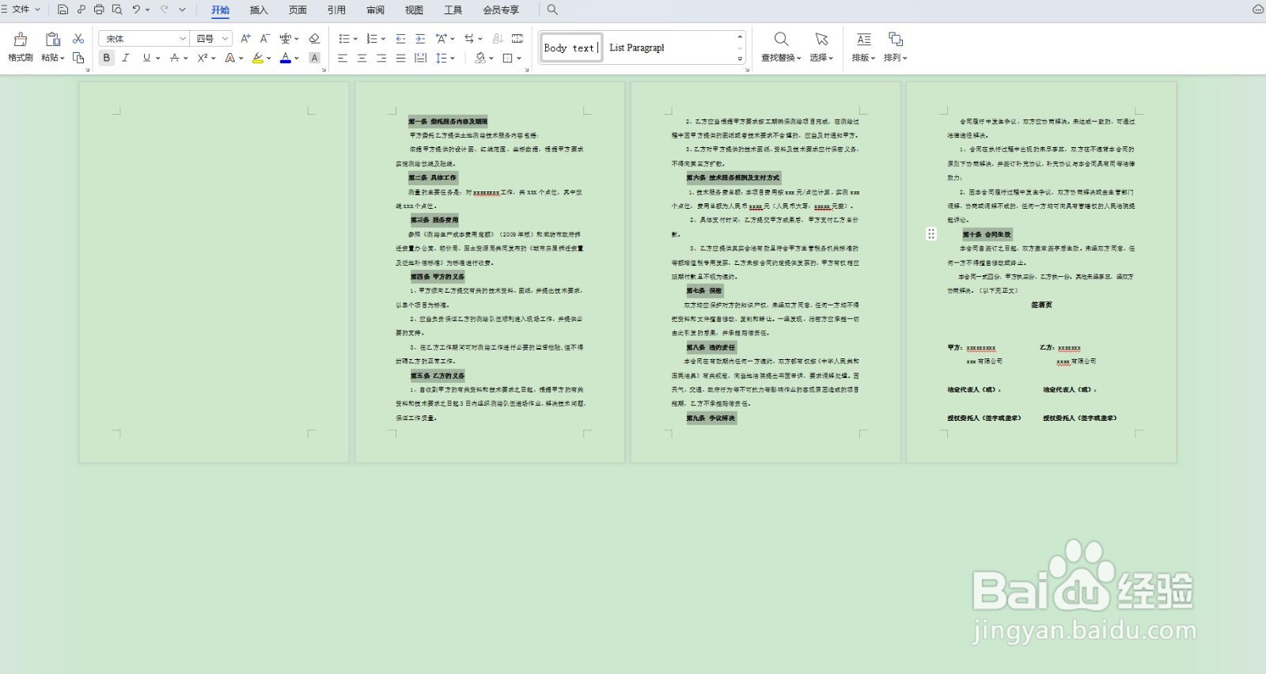Center align the text

tap(362, 58)
